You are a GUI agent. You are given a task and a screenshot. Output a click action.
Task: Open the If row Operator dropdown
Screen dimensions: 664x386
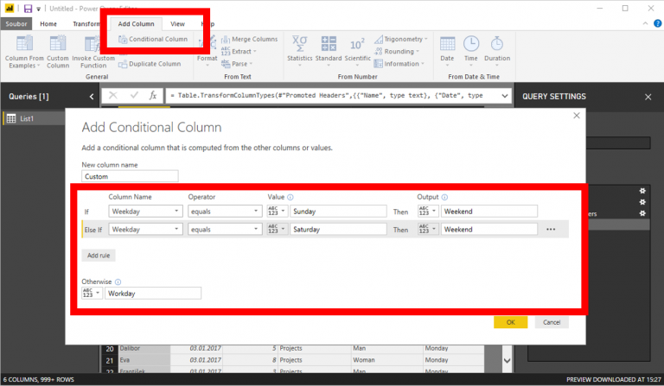pyautogui.click(x=225, y=212)
